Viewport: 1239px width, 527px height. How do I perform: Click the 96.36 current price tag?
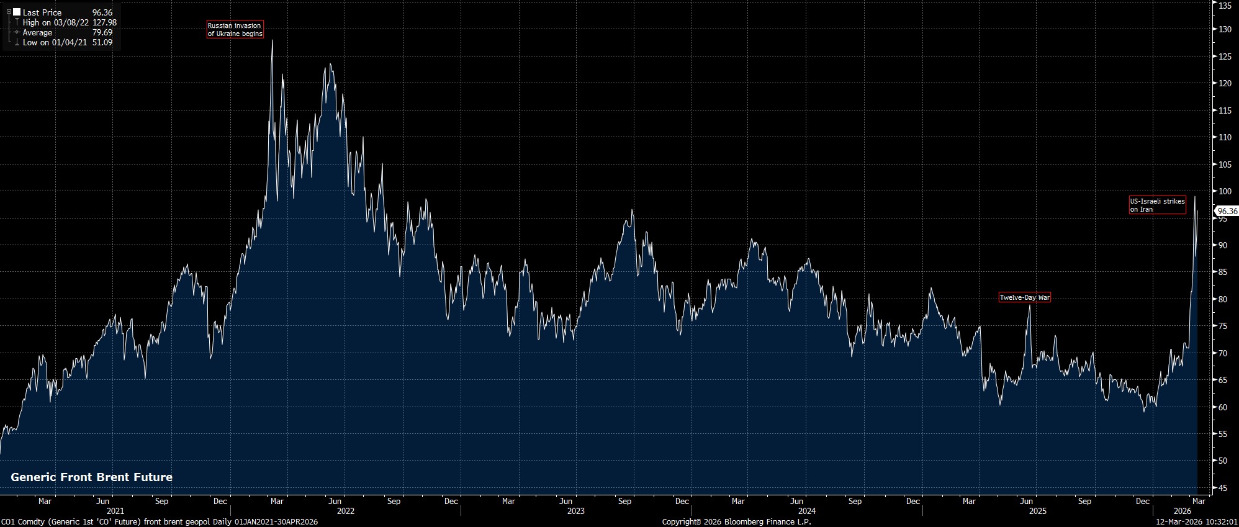click(x=1225, y=211)
